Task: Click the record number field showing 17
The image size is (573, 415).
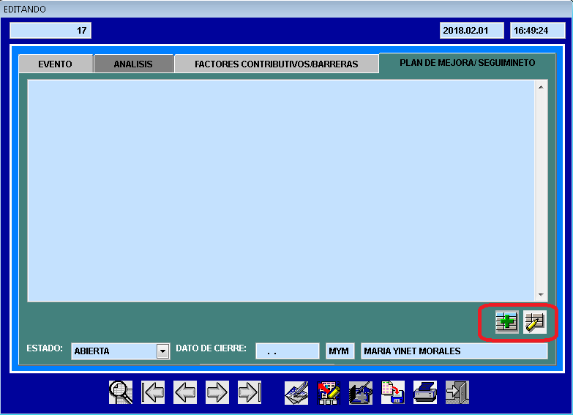Action: pos(50,30)
